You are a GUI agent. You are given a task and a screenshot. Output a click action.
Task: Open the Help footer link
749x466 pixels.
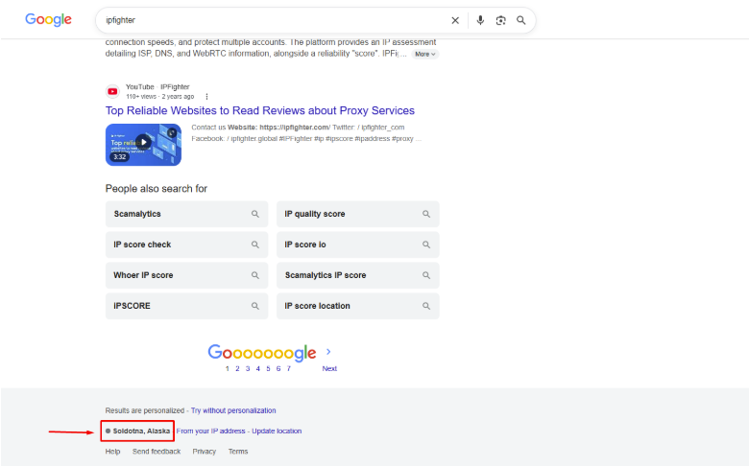pyautogui.click(x=112, y=452)
